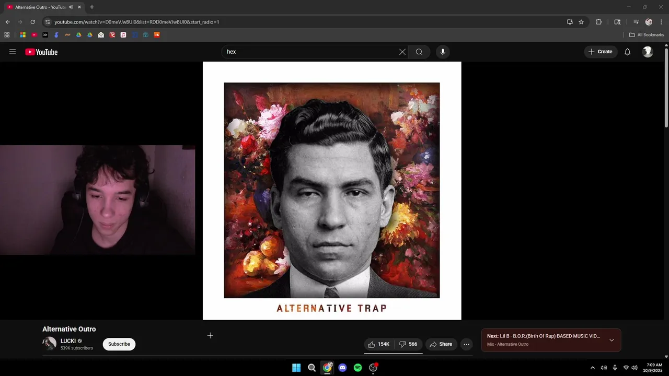The height and width of the screenshot is (376, 669).
Task: Open the Apple Music bookmark
Action: pos(123,35)
